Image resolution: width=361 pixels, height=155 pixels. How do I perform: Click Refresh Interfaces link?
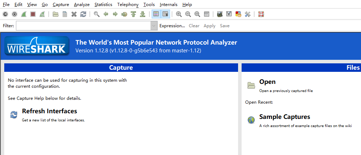point(50,111)
